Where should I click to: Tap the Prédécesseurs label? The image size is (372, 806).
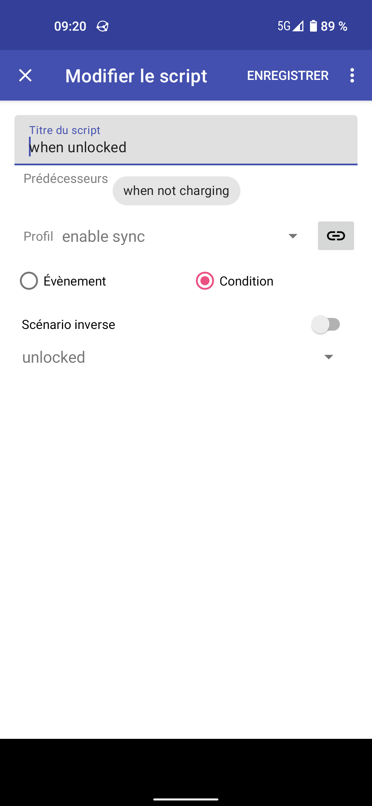(65, 179)
